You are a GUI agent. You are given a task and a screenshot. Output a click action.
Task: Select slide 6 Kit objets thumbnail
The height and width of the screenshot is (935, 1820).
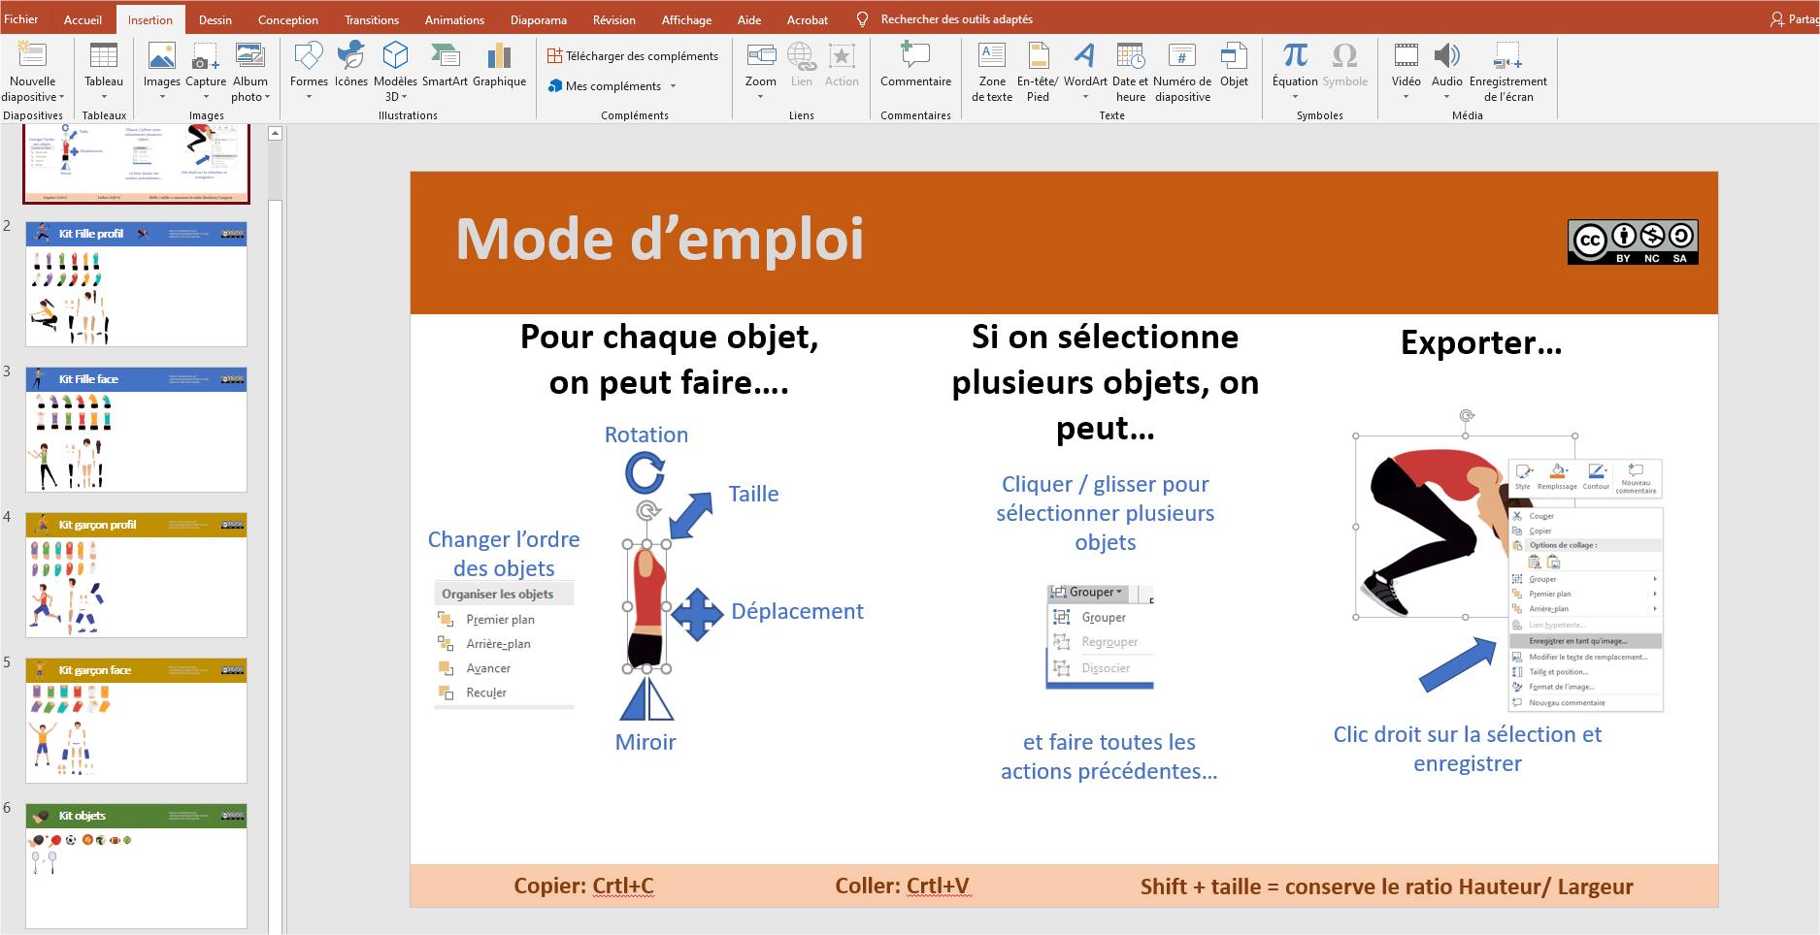[x=136, y=866]
